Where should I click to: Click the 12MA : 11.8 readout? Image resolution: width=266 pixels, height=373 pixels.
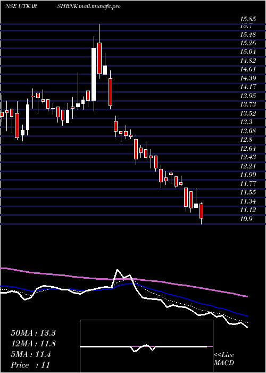(x=33, y=344)
